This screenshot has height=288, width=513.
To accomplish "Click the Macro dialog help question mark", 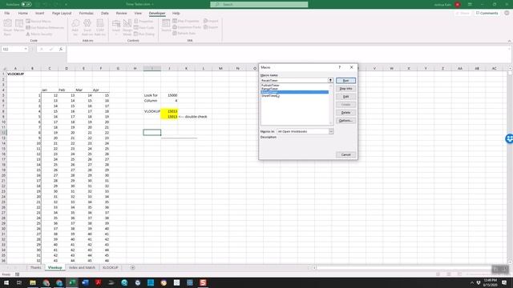I will point(340,67).
